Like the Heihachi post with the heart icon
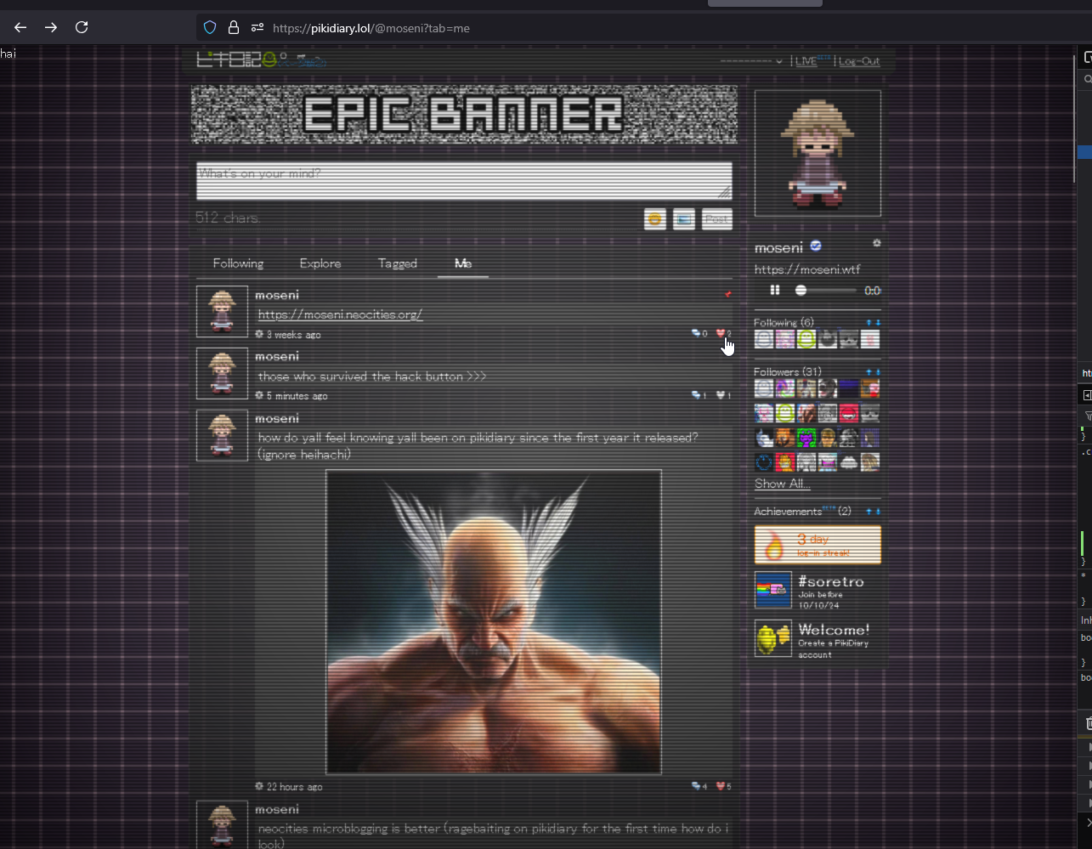The image size is (1092, 849). pos(721,786)
